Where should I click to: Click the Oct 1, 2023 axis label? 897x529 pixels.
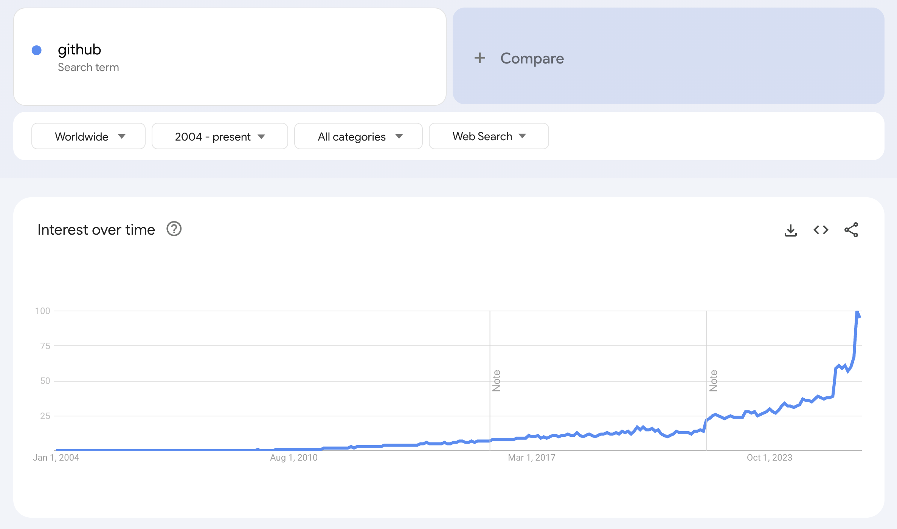click(x=769, y=458)
